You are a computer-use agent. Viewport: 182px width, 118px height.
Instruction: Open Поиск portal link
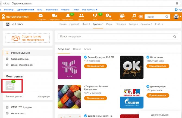(x=76, y=9)
